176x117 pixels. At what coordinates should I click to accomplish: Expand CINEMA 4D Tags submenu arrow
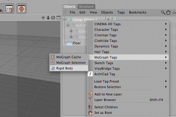point(166,24)
